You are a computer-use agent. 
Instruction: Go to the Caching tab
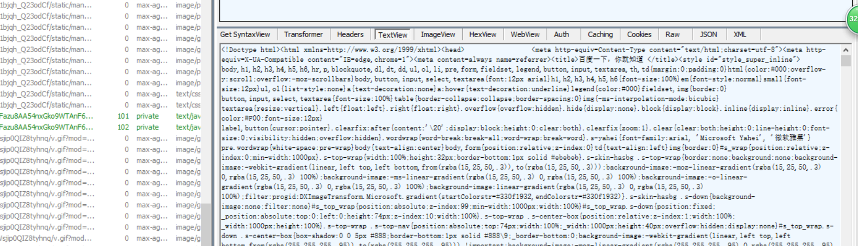click(x=600, y=34)
